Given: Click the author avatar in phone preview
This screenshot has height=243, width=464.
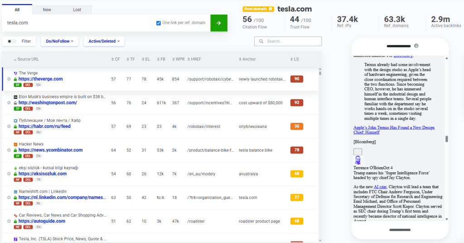Looking at the screenshot, I should [x=358, y=160].
